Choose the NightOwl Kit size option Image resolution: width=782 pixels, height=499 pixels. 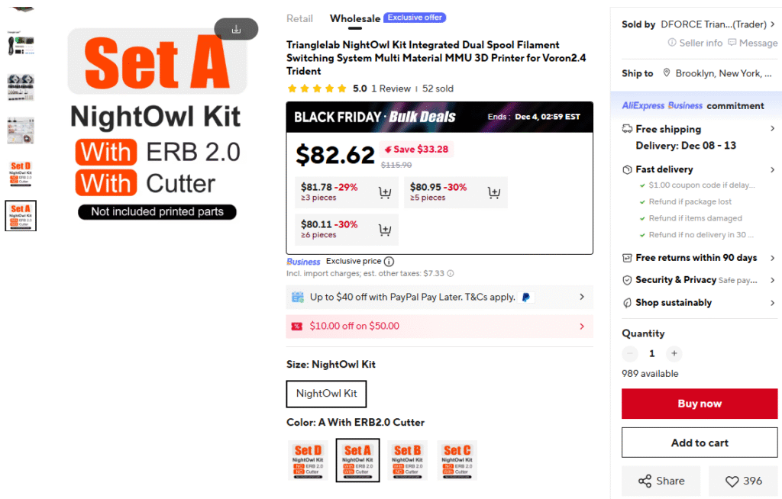point(326,394)
